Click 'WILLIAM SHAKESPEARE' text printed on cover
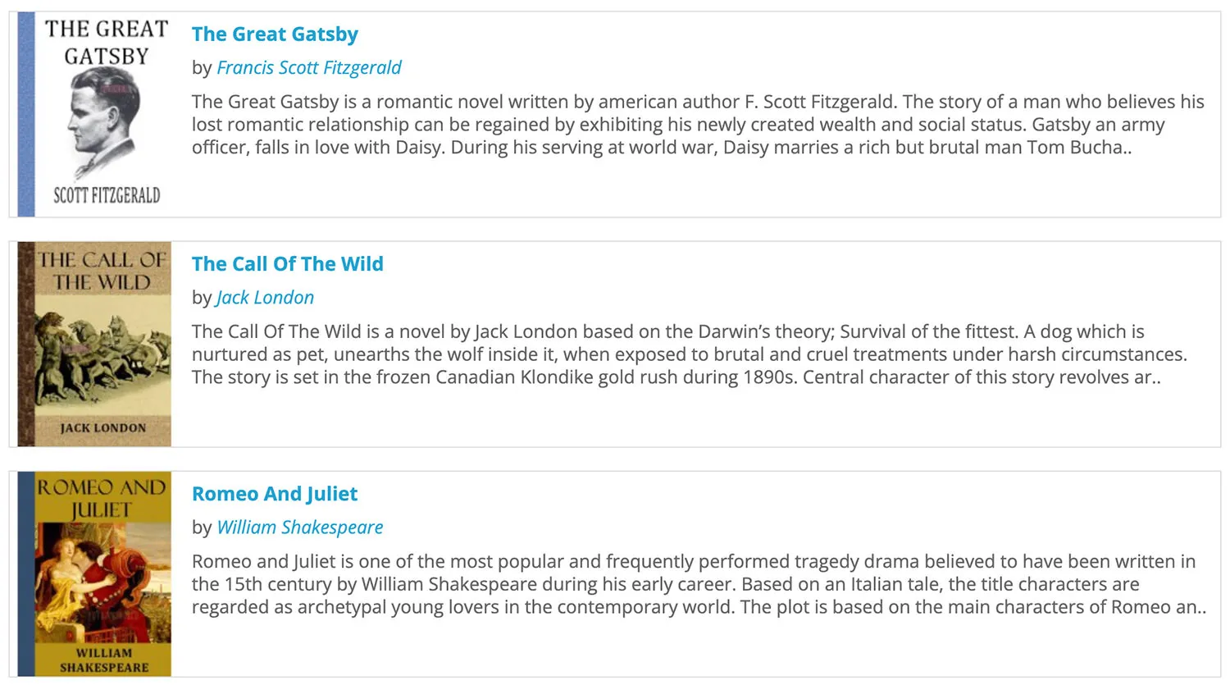1230x685 pixels. 104,660
